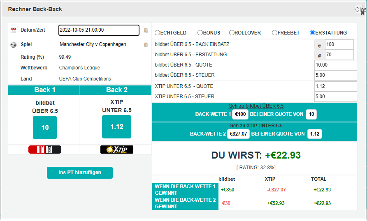Viewport: 367px width, 221px height.
Task: Click the Back 2 column header
Action: tap(116, 90)
